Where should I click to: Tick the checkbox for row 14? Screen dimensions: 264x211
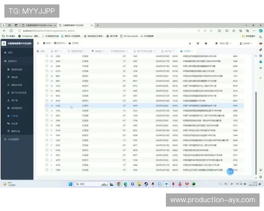47,105
